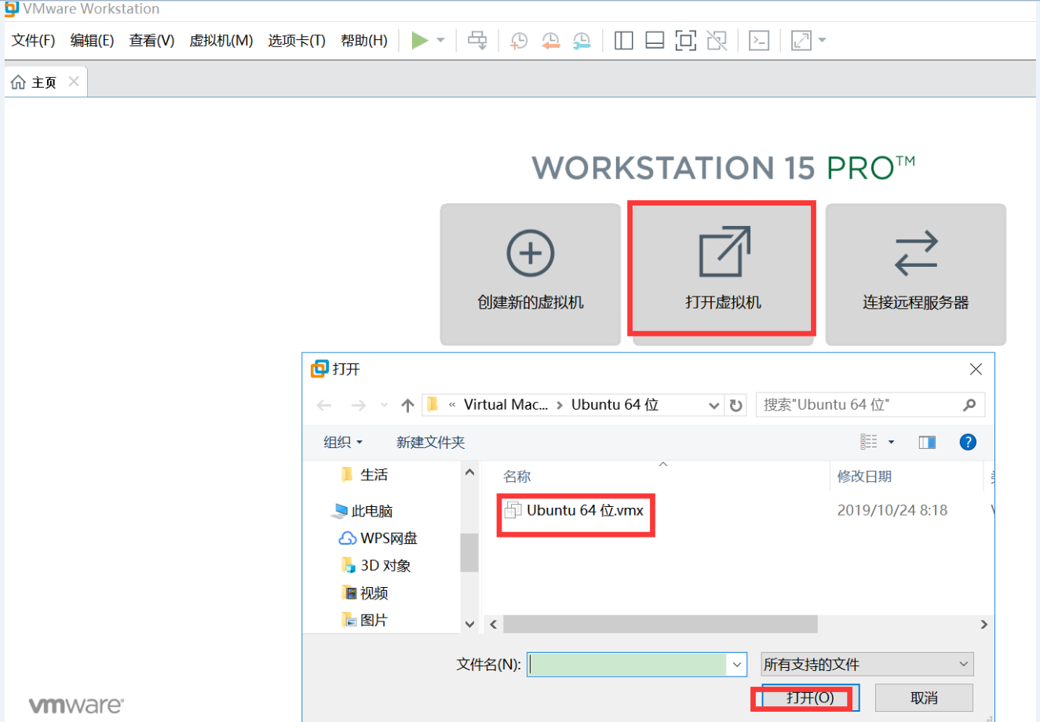The image size is (1040, 722).
Task: Click the Virtual Mac... breadcrumb
Action: pos(505,405)
